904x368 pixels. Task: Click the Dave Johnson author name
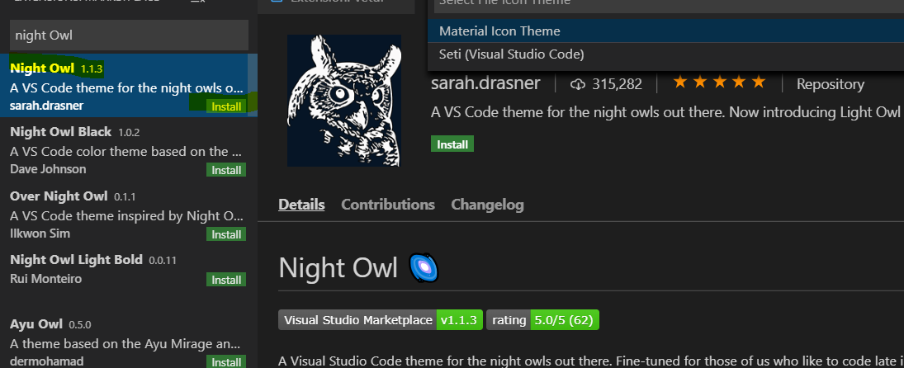point(48,169)
